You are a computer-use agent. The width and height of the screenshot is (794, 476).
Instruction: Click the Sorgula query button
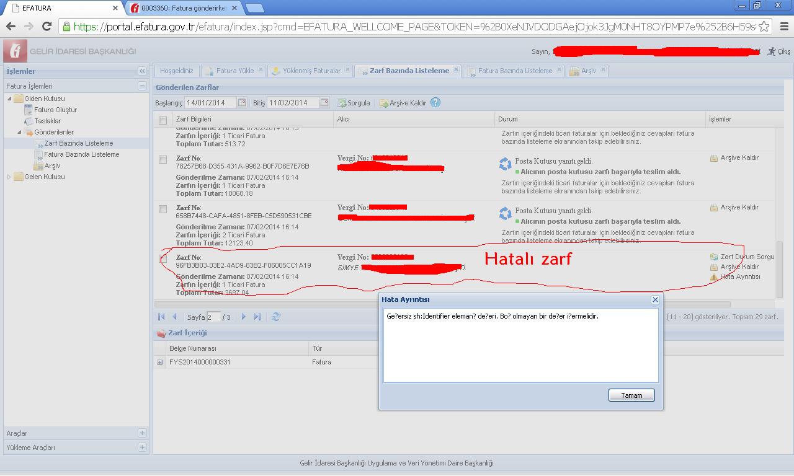[x=354, y=103]
